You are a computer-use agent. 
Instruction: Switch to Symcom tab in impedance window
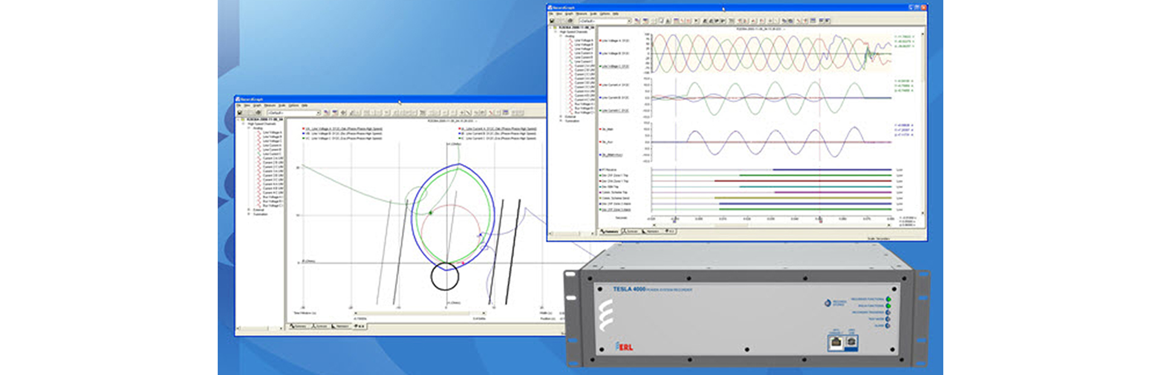coord(320,326)
